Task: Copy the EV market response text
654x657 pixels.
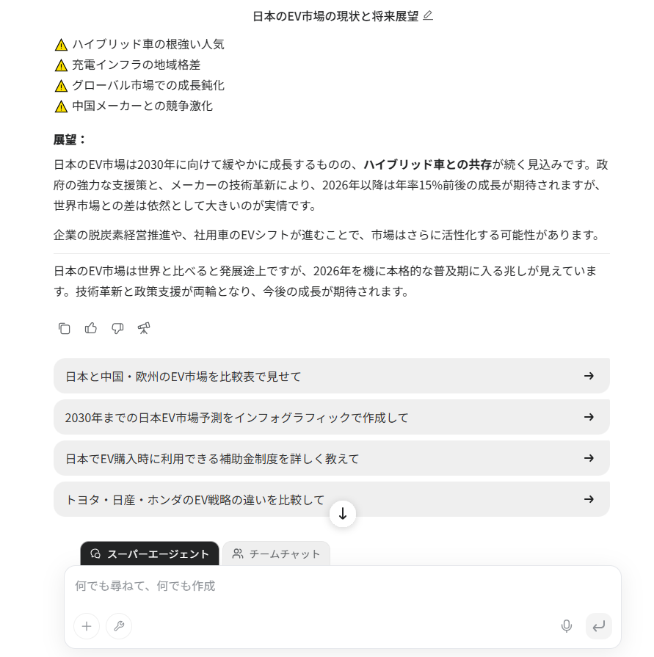Action: coord(64,328)
